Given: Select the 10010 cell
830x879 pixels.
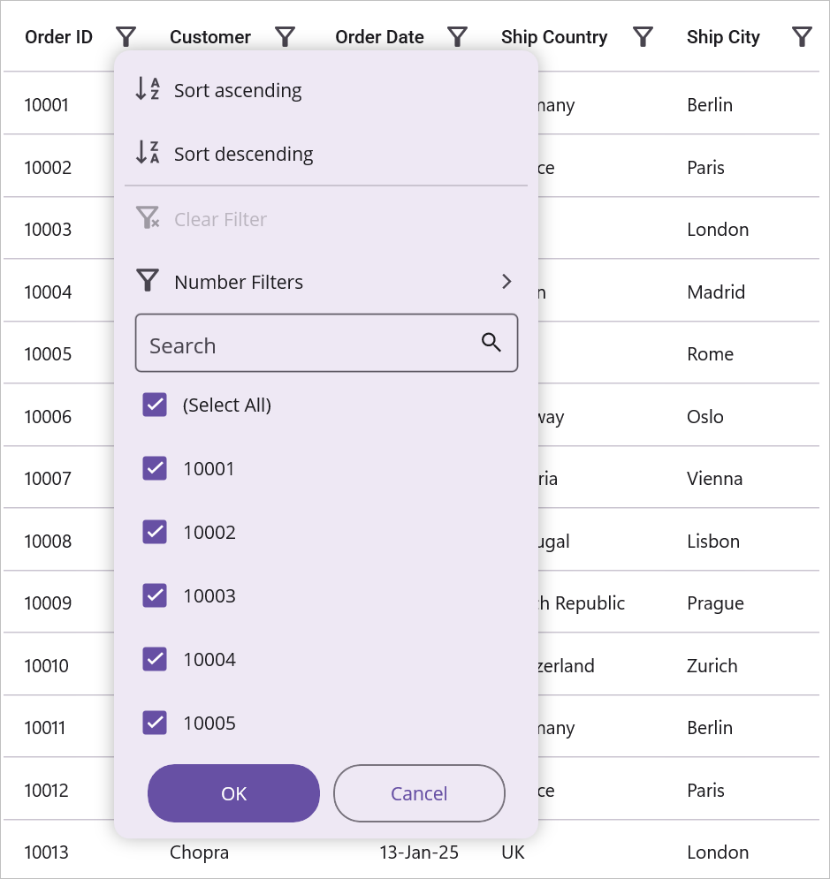Looking at the screenshot, I should pyautogui.click(x=47, y=665).
